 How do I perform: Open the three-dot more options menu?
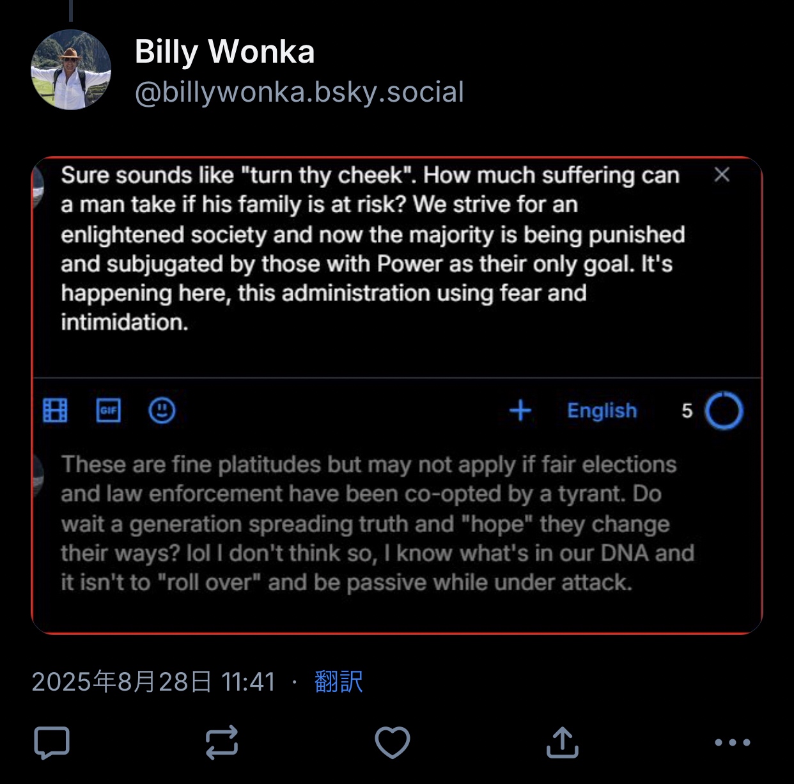click(732, 742)
